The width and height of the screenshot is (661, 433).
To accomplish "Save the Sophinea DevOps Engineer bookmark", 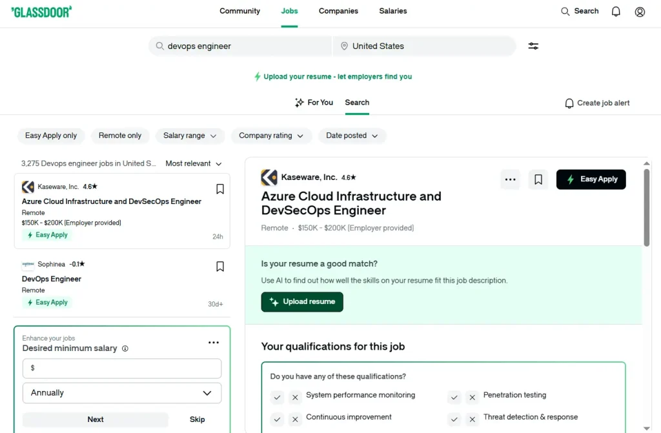I will click(x=220, y=267).
